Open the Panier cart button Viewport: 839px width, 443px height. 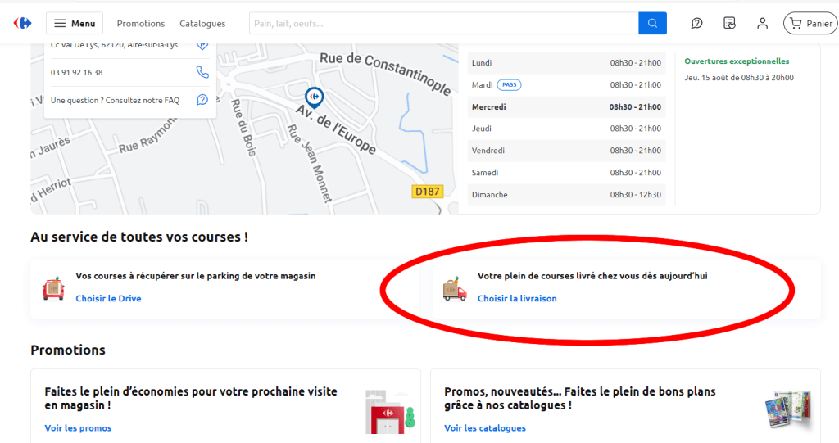810,24
